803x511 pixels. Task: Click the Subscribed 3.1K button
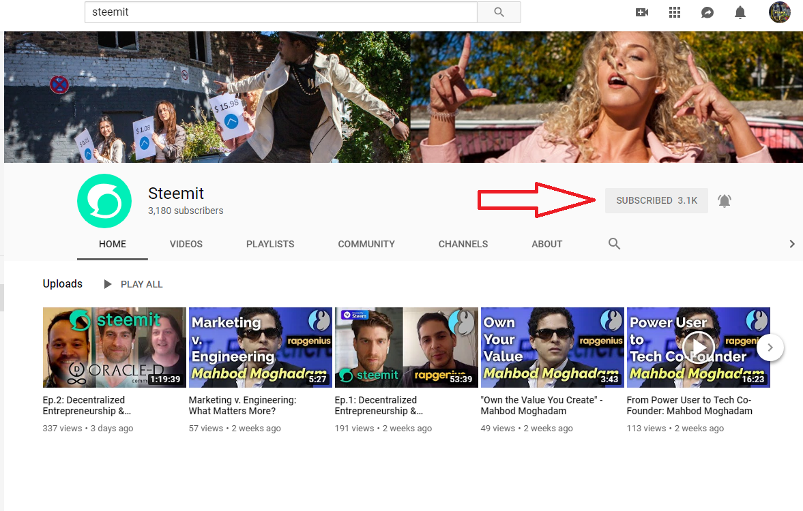click(656, 200)
